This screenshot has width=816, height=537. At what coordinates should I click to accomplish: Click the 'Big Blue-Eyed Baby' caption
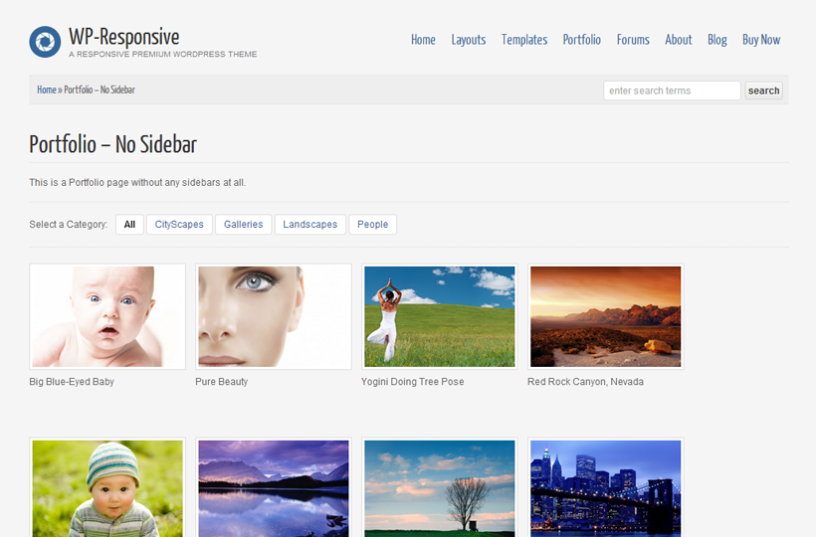click(72, 382)
